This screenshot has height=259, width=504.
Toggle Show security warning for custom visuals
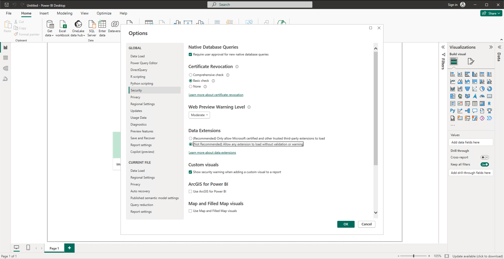tap(190, 172)
